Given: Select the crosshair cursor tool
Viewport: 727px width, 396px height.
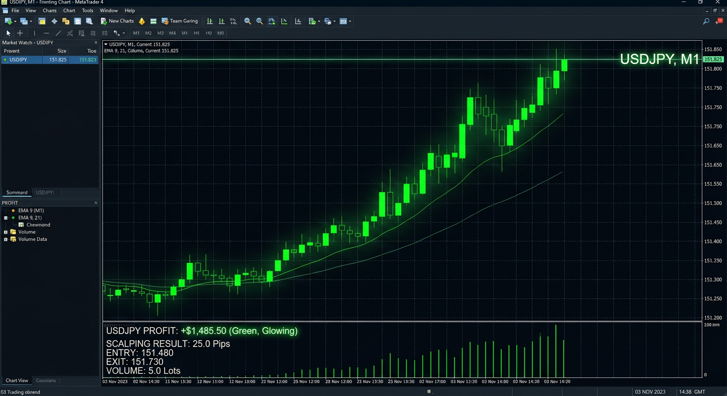Looking at the screenshot, I should pos(20,33).
